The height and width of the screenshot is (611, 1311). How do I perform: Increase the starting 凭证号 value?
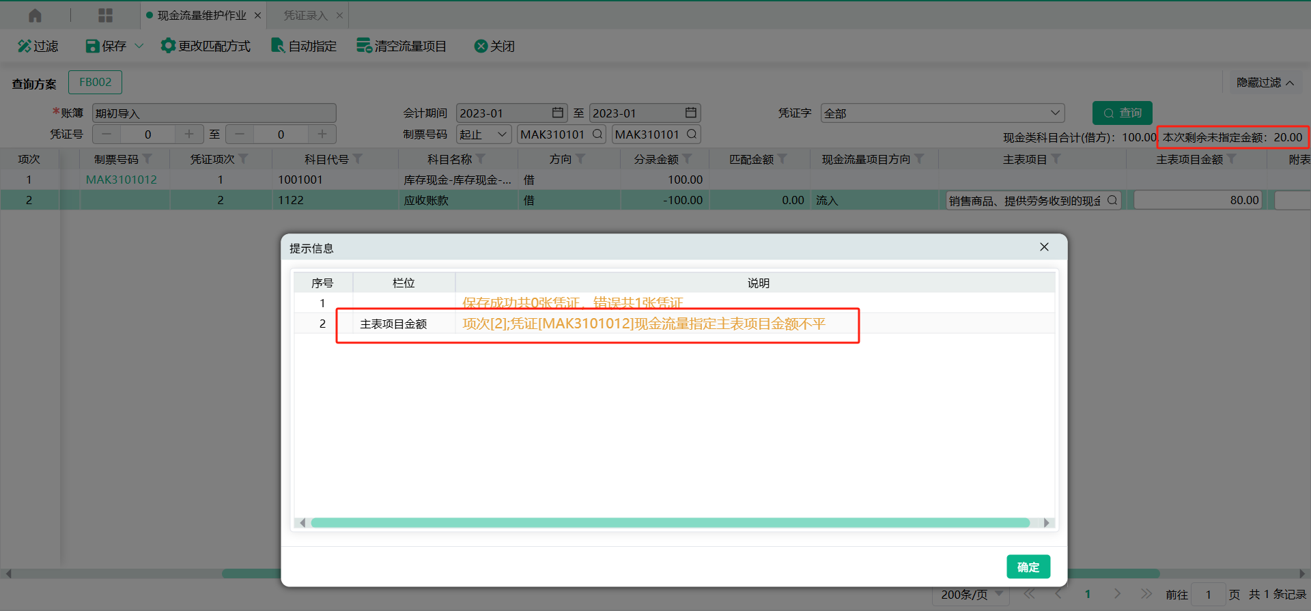point(189,134)
